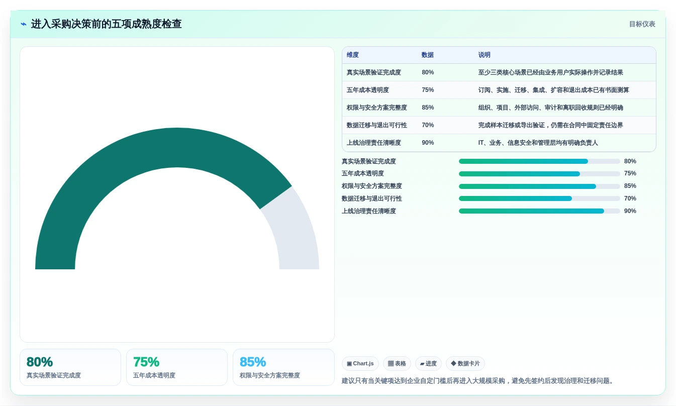Click the blue lightning icon beside the title
The width and height of the screenshot is (676, 406).
[x=24, y=24]
